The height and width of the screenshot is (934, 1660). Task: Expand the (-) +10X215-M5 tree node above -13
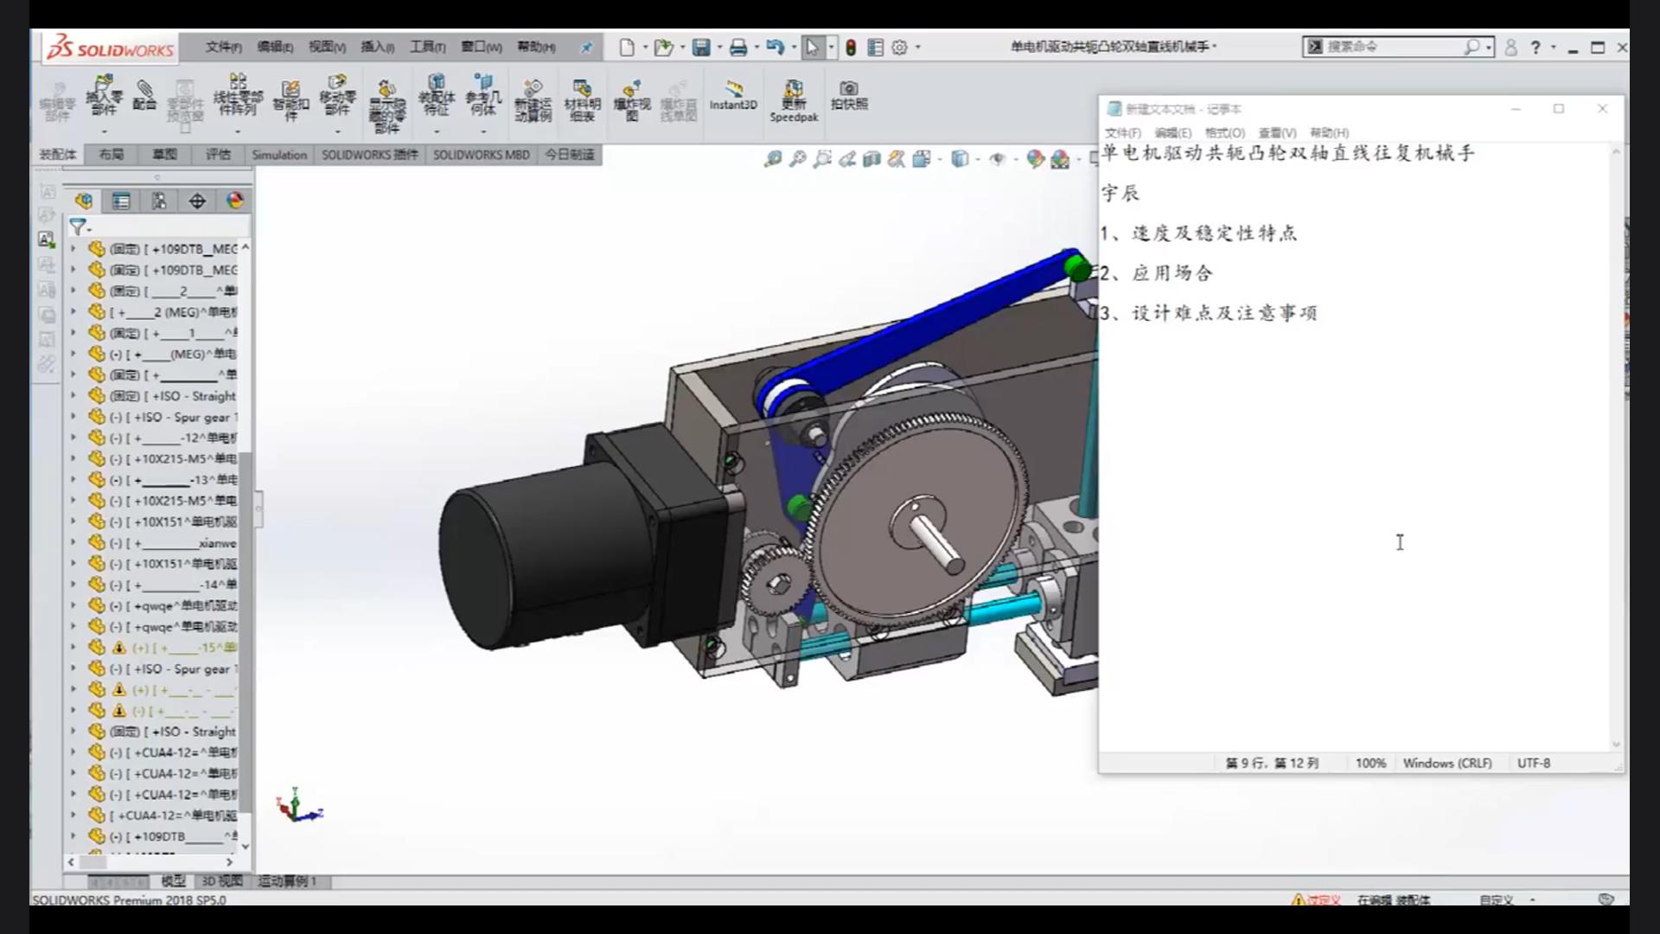coord(73,458)
